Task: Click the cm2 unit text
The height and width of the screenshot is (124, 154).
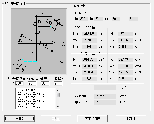Action: tap(123, 96)
